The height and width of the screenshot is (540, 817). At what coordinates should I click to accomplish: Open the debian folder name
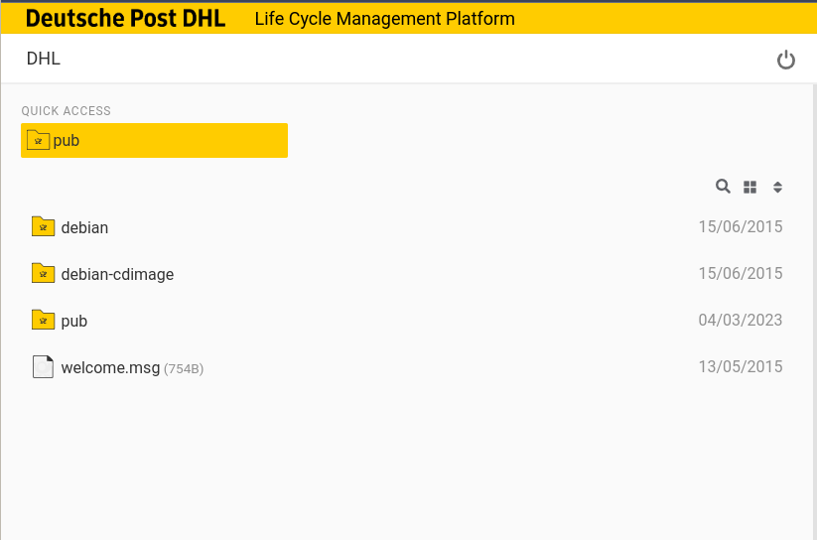tap(84, 227)
